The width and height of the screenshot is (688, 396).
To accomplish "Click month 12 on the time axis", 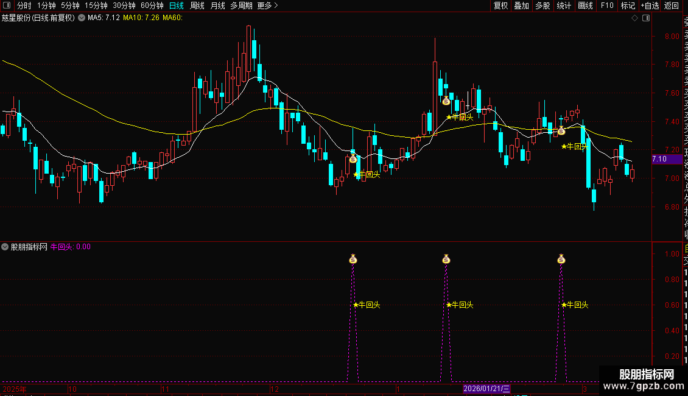I will tap(275, 389).
